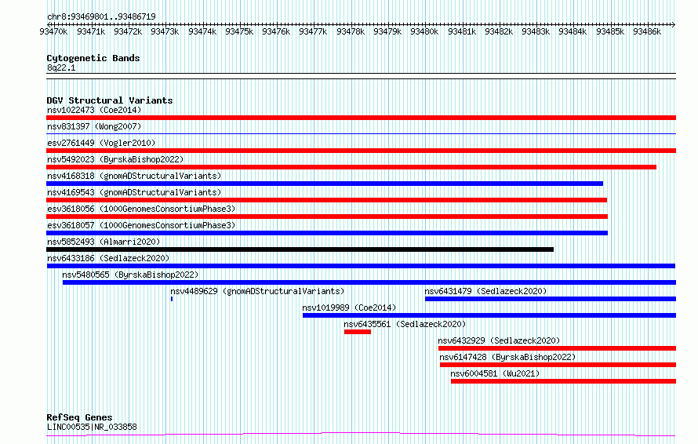Click the nsv1022473 (Coe2014) variant label
The width and height of the screenshot is (698, 444).
(x=94, y=110)
